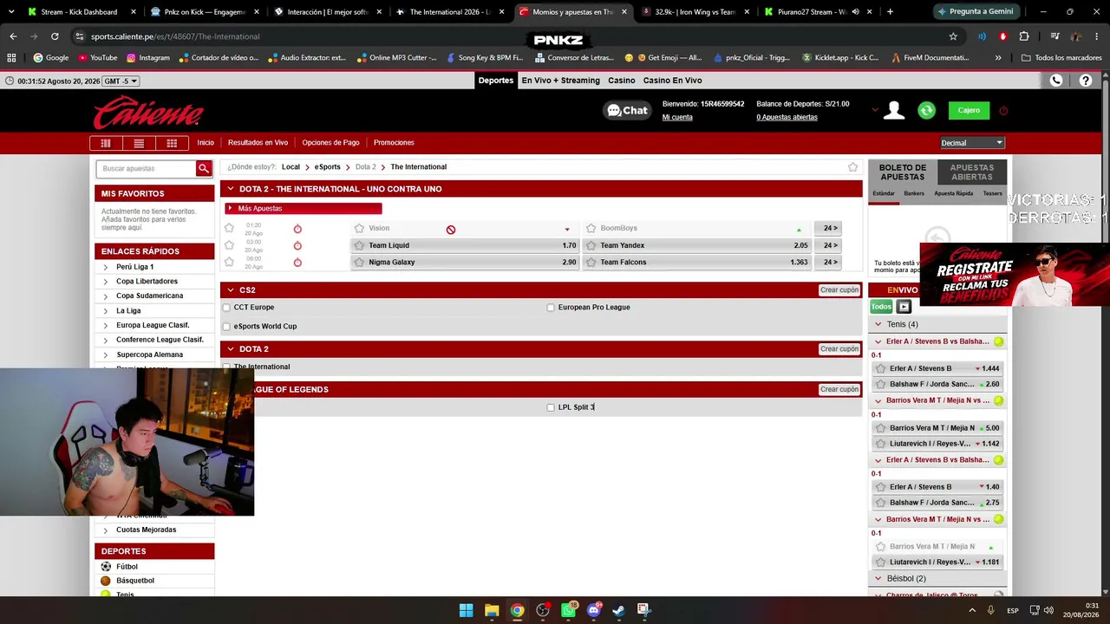Click Crear cupón in the CS2 section
Viewport: 1110px width, 624px height.
coord(839,290)
